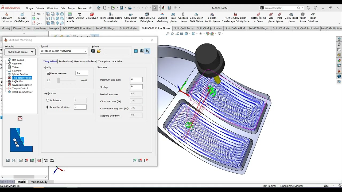Click SolidWorks home icon in right task pane
Screen dimensions: 342x192
coord(339,39)
